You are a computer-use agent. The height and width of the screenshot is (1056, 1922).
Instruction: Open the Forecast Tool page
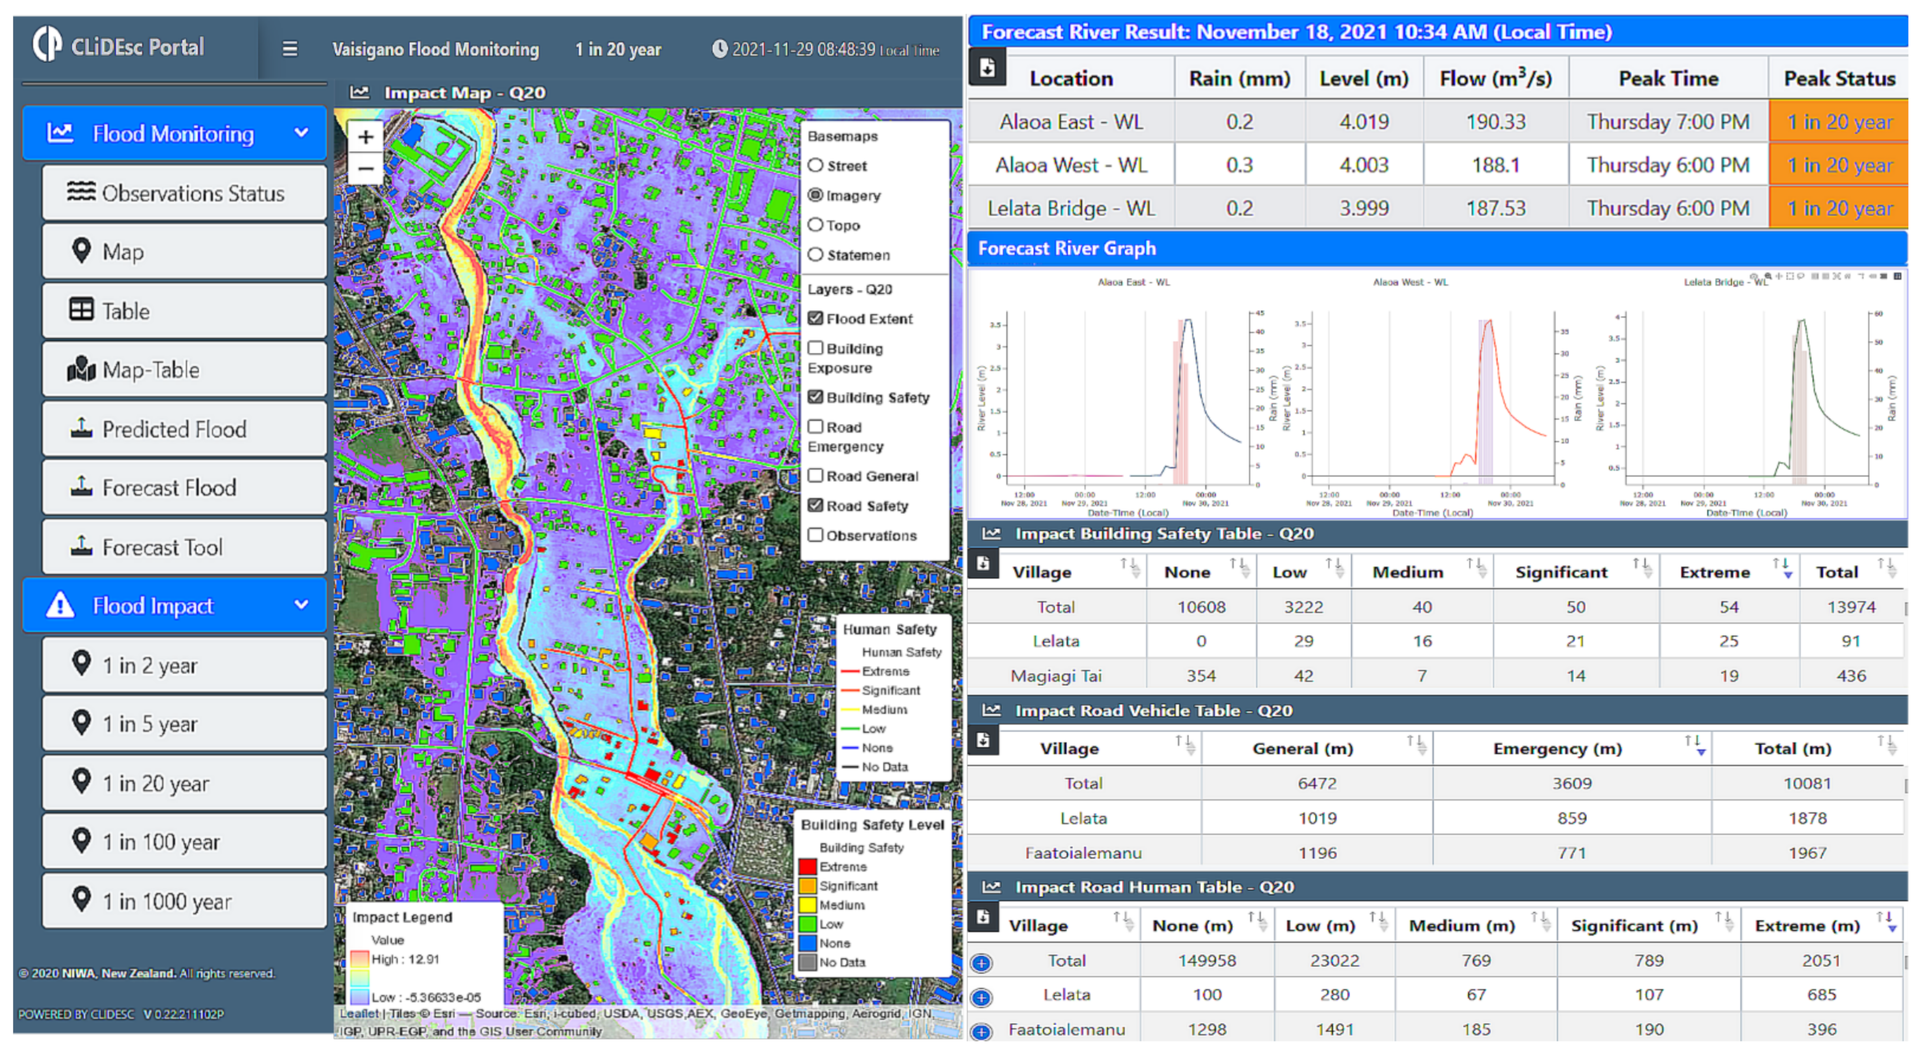click(184, 548)
